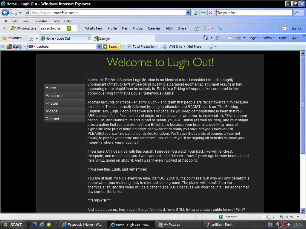Click the Quick Tabs grid icon
The width and height of the screenshot is (306, 229).
31,38
